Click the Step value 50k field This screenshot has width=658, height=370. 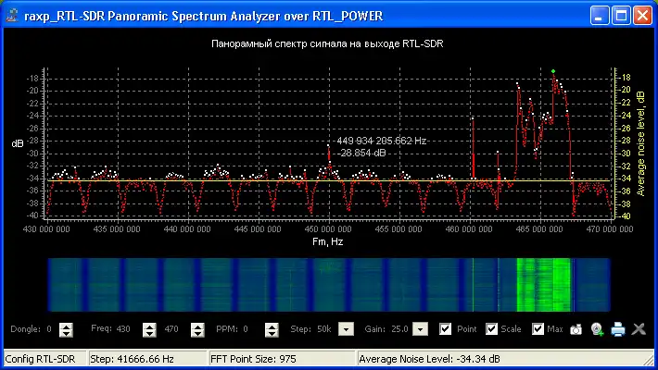pos(324,329)
